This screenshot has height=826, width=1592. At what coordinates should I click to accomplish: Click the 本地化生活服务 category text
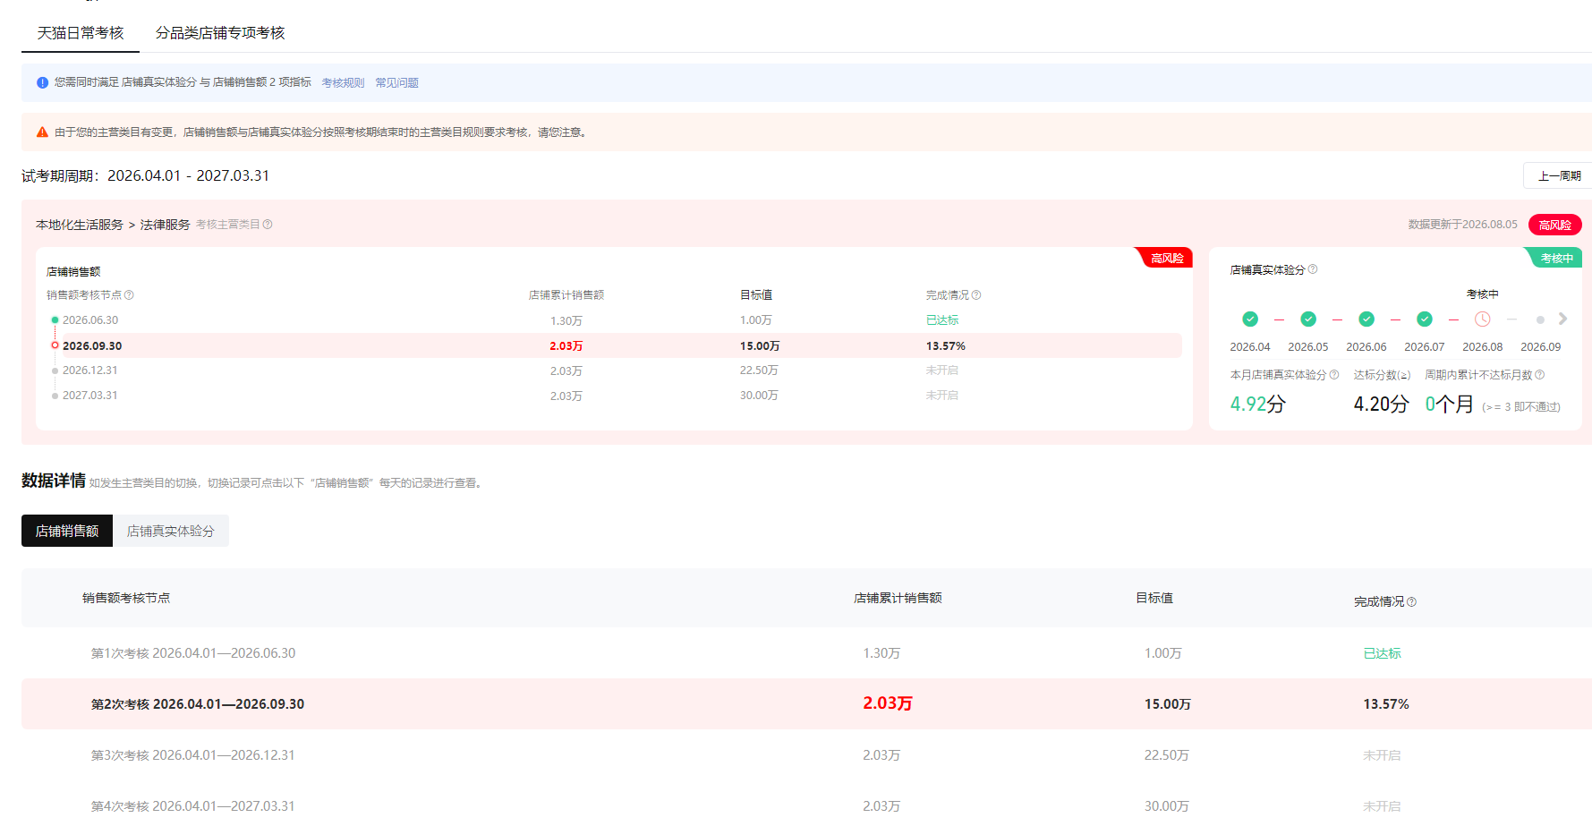coord(80,225)
